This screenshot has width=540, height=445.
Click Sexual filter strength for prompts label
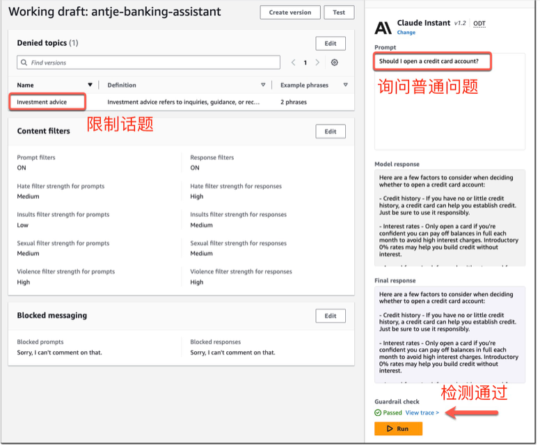click(63, 243)
